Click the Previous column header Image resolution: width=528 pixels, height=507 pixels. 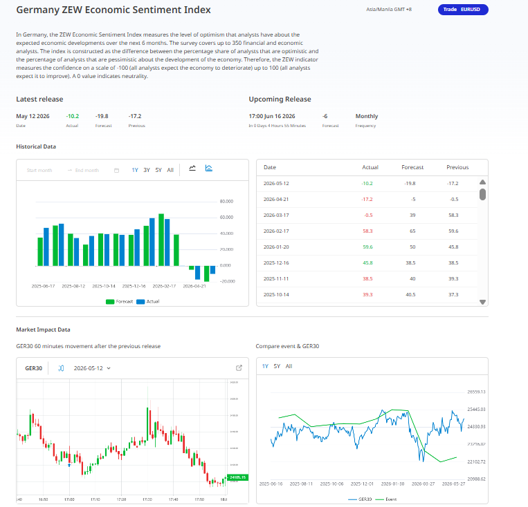(457, 167)
